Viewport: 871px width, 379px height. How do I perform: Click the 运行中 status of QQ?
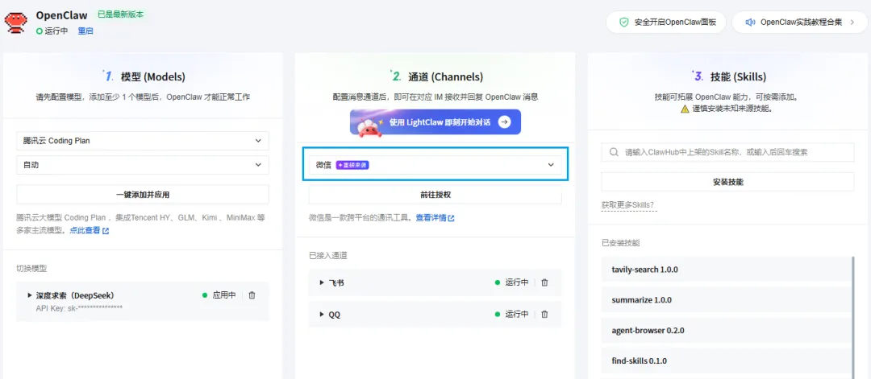pos(511,314)
